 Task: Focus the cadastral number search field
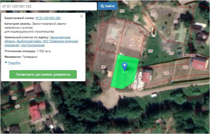[48, 6]
